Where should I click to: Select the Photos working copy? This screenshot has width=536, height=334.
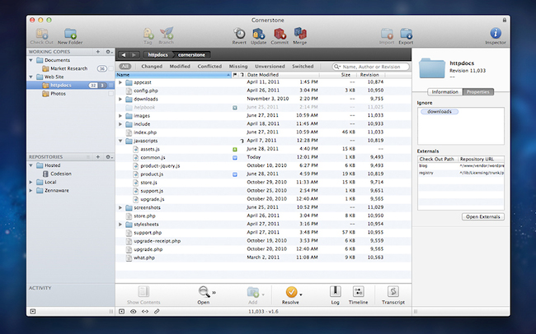(58, 94)
